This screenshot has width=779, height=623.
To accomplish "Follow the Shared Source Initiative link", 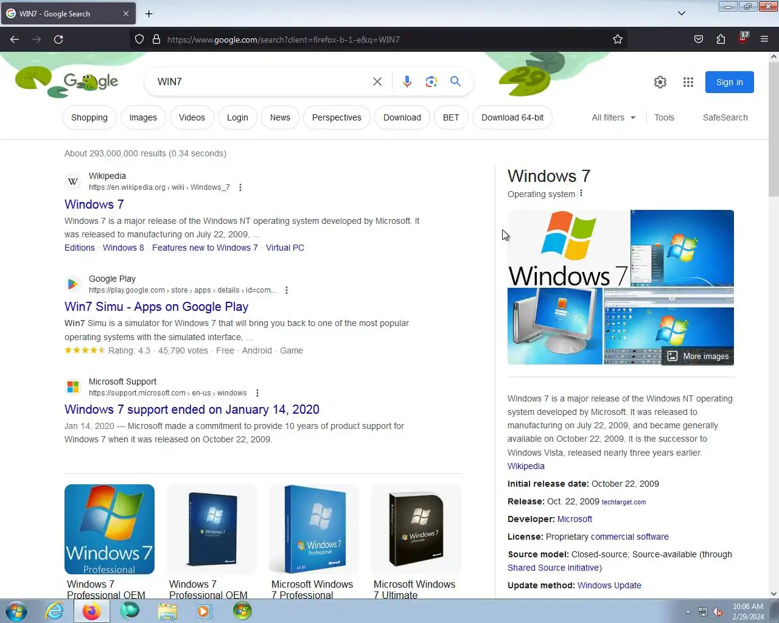I will click(x=554, y=568).
